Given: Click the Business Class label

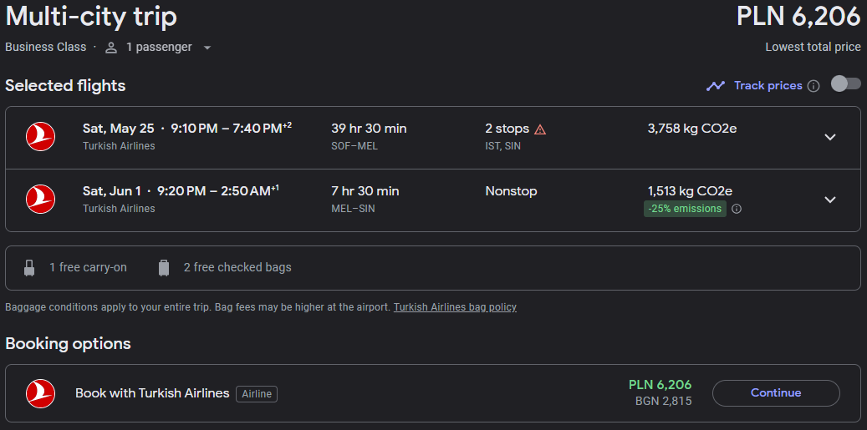Looking at the screenshot, I should tap(46, 48).
